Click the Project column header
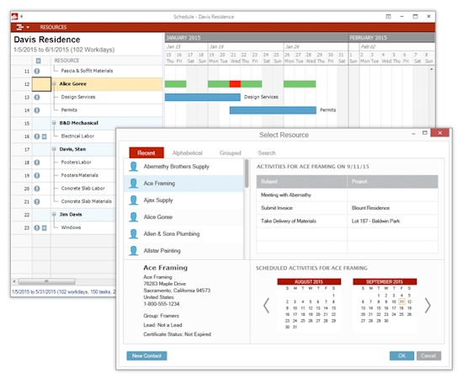The height and width of the screenshot is (379, 463). pos(392,181)
